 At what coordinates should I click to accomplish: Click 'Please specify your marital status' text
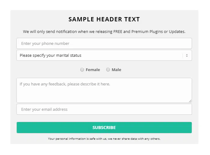(51, 56)
